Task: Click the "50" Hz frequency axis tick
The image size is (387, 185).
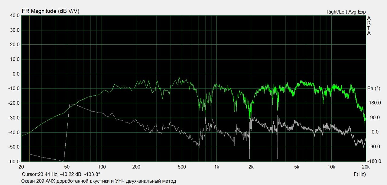Action: (67, 167)
